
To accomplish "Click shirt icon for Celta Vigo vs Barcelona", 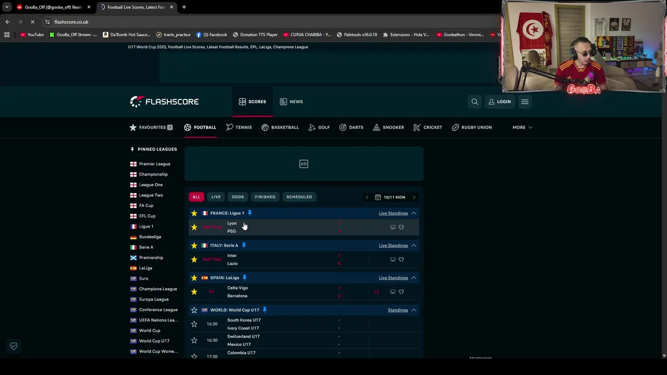I will [401, 292].
